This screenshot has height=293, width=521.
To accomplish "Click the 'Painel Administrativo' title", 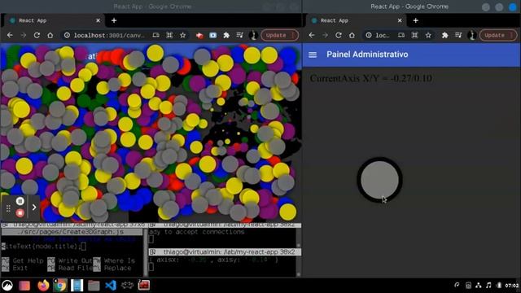I will tap(367, 55).
